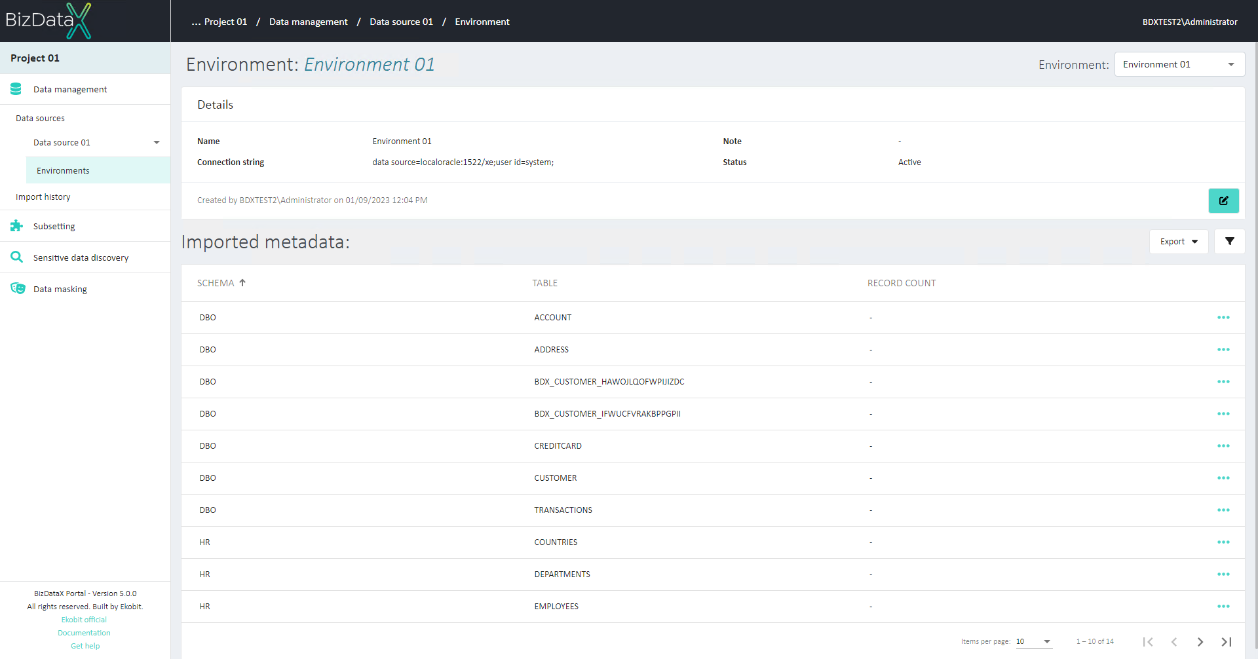This screenshot has height=659, width=1258.
Task: Click the Data masking mask icon
Action: tap(18, 289)
